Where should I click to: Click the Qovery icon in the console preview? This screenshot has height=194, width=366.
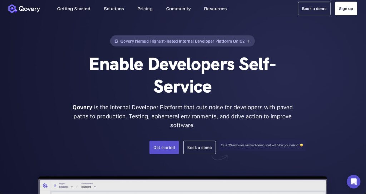coord(45,185)
